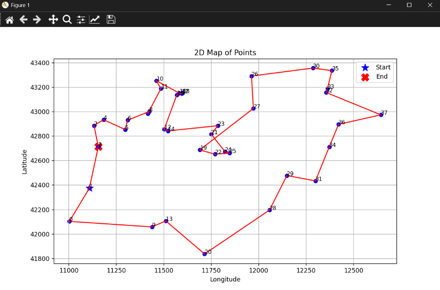This screenshot has height=290, width=440.
Task: Close the Figure 1 window
Action: (430, 5)
